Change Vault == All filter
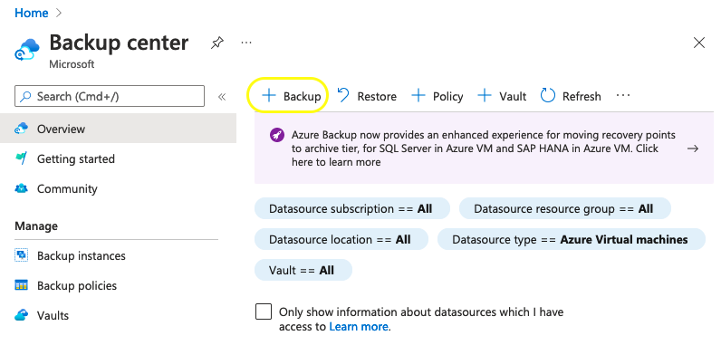Viewport: 721px width, 345px height. [303, 270]
